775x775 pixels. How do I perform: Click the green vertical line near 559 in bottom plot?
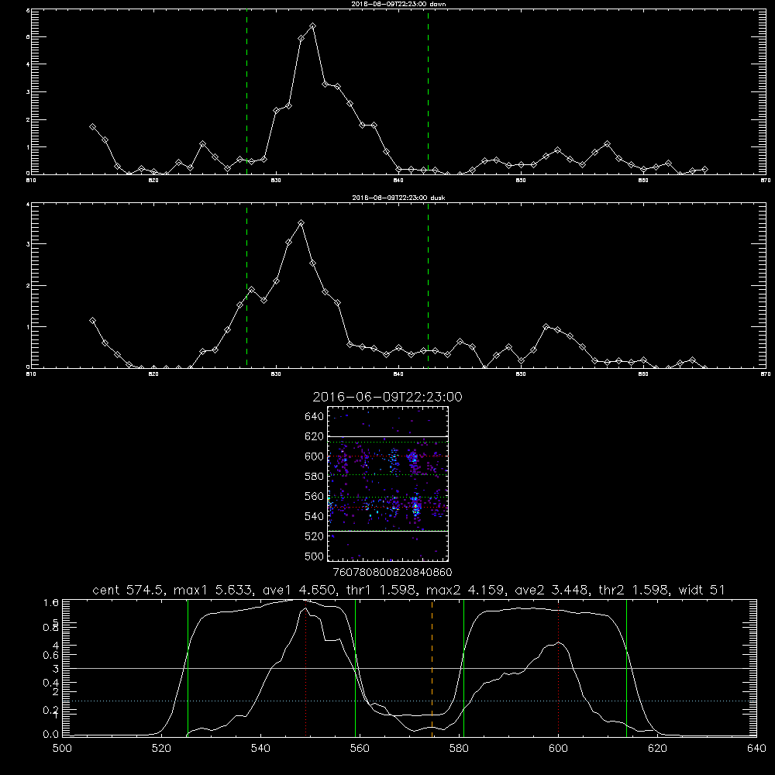point(356,668)
